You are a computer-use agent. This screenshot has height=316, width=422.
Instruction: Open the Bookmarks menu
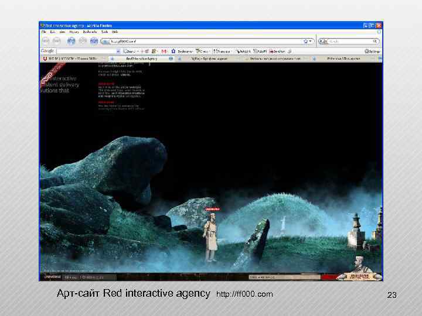90,32
